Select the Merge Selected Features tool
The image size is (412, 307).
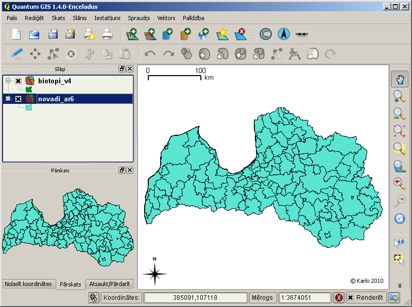[x=313, y=54]
